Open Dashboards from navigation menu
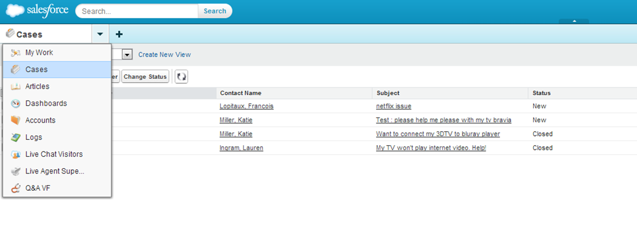This screenshot has height=233, width=637. tap(57, 103)
